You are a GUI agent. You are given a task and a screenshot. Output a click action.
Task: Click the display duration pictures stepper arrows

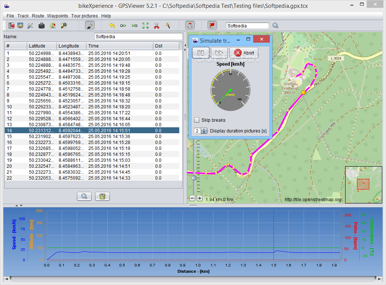click(x=204, y=131)
